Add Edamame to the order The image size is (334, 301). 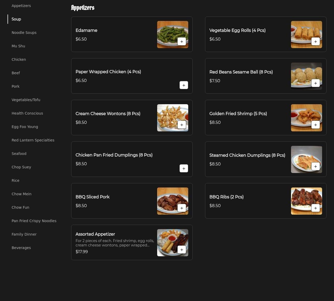point(181,41)
